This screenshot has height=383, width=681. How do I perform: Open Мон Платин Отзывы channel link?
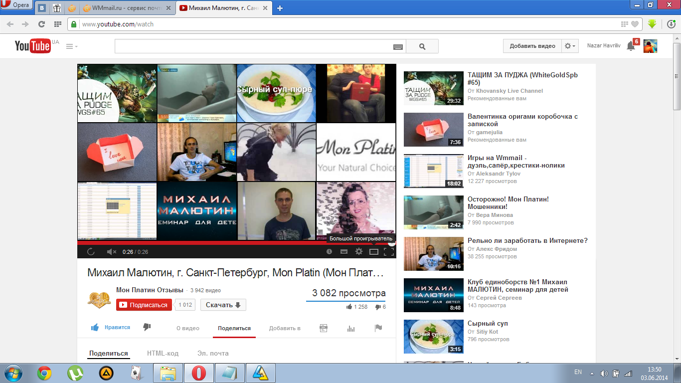[x=150, y=290]
